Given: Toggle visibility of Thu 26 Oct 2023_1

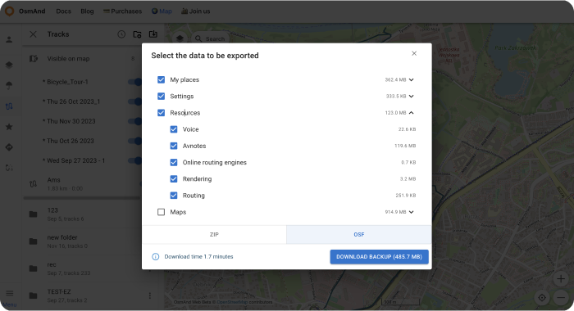Looking at the screenshot, I should (134, 101).
